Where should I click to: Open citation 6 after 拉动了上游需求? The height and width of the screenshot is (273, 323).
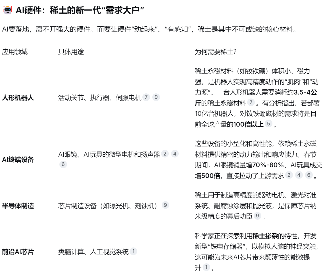(309, 175)
